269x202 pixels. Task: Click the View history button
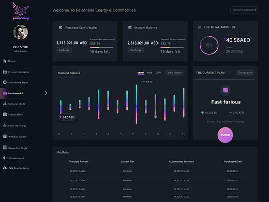[174, 73]
